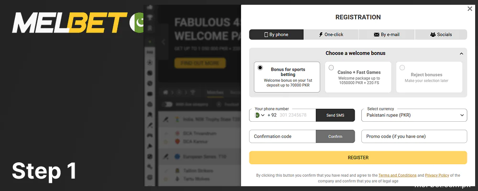Click the Confirm code button
Viewport: 478px width, 191px height.
[336, 137]
